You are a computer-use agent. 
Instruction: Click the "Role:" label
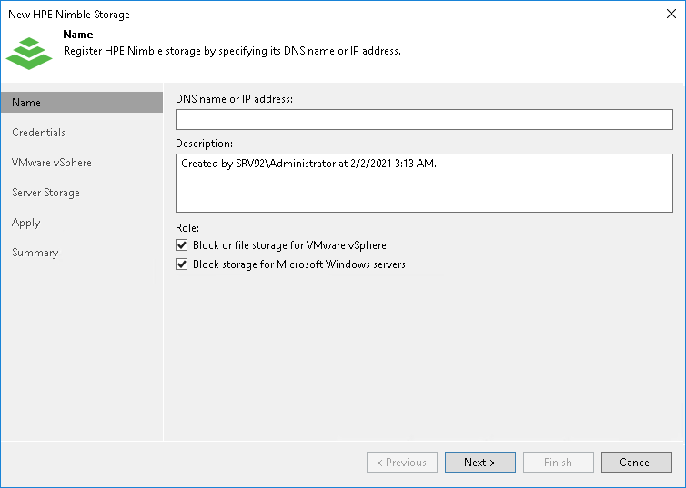(187, 228)
